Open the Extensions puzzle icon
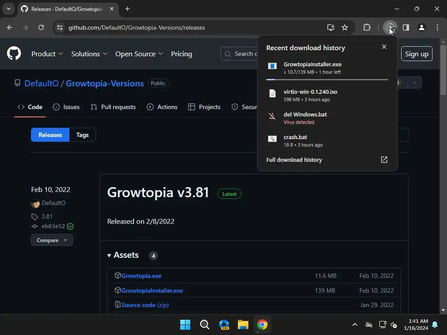This screenshot has height=335, width=447. point(367,27)
